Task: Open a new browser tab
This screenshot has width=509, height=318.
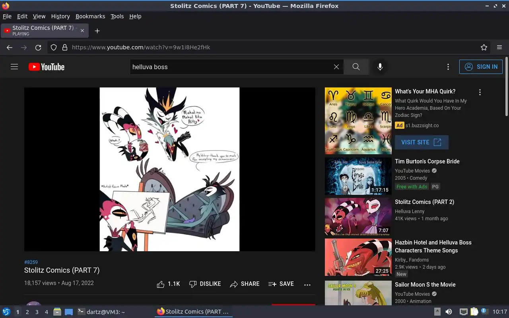Action: pos(97,31)
